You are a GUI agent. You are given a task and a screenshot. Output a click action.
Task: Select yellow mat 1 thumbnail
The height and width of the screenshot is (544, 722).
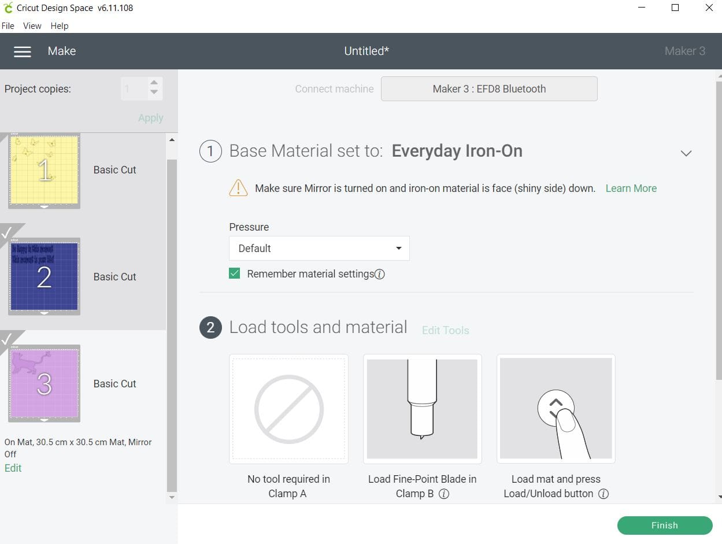point(45,172)
